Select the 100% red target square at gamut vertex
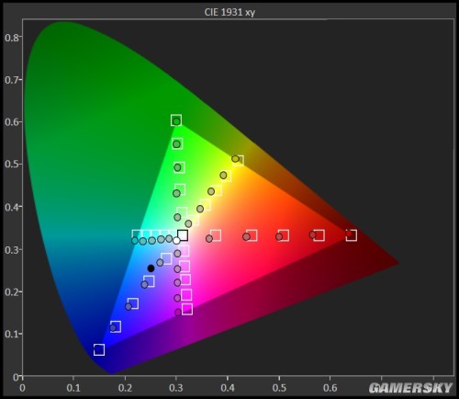The image size is (459, 399). click(352, 235)
